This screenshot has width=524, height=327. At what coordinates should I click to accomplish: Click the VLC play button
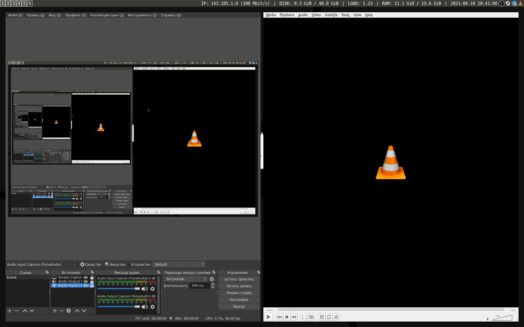point(269,317)
